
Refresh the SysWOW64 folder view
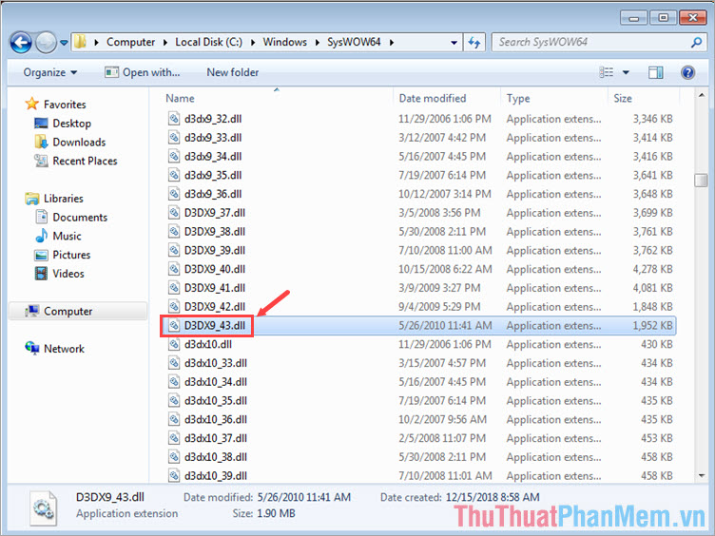click(x=474, y=43)
